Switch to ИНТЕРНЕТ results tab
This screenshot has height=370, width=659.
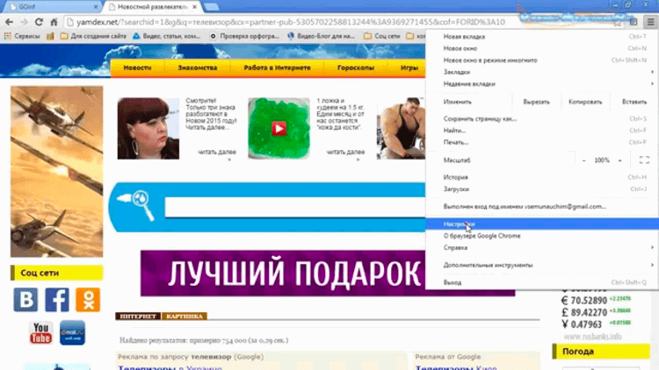138,316
